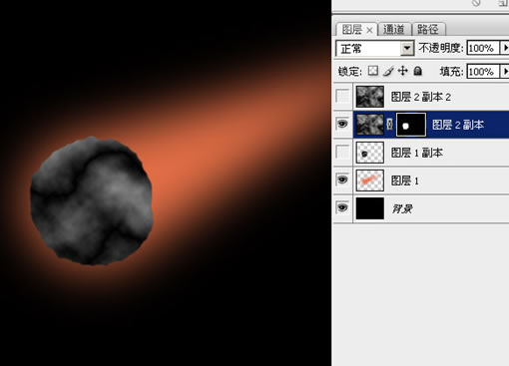
Task: Show the 图层 1 副本 layer
Action: tap(342, 153)
